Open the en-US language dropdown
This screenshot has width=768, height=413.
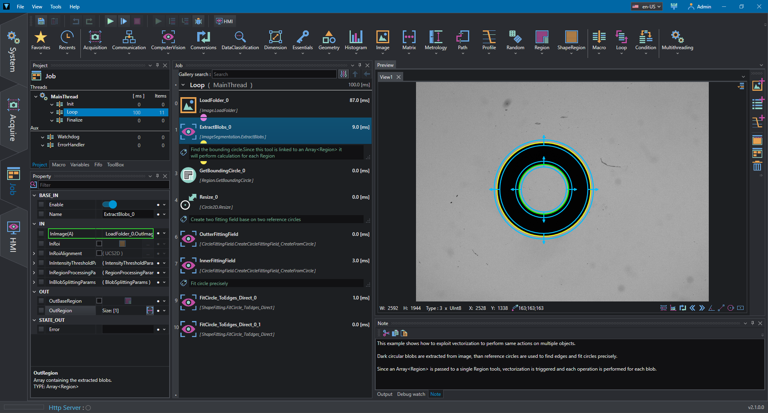pos(647,6)
